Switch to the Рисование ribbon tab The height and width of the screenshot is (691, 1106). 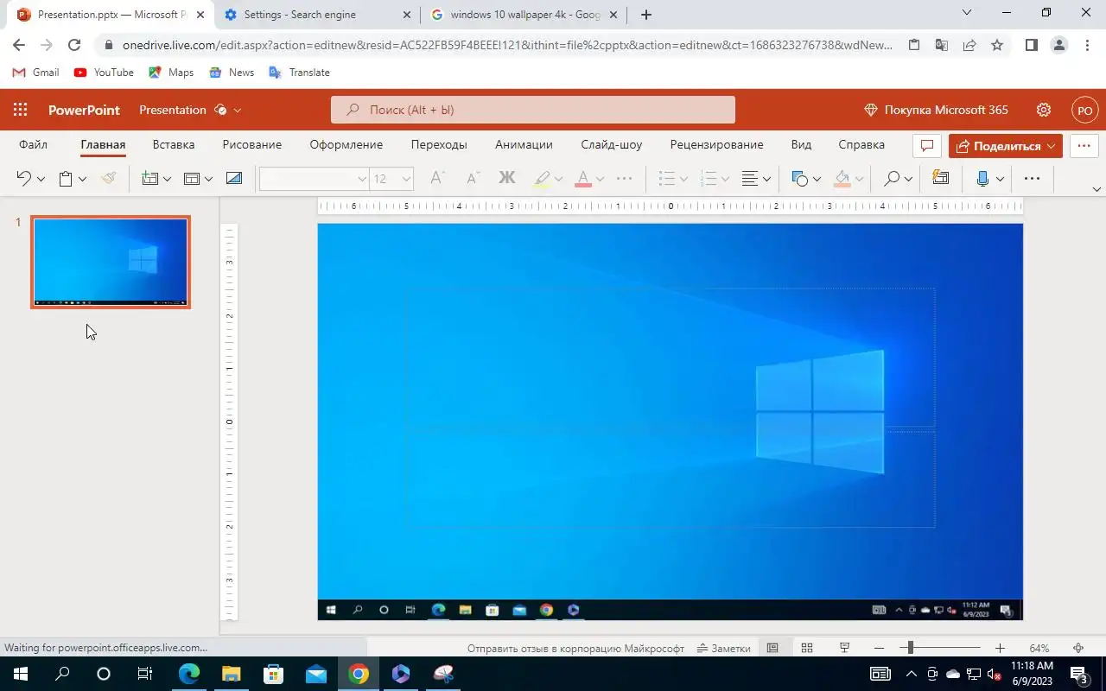[252, 144]
